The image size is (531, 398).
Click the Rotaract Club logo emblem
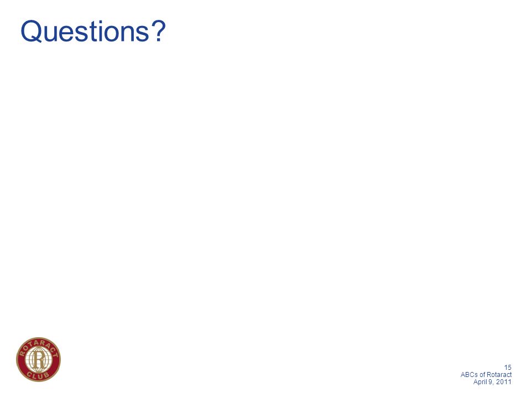click(39, 359)
